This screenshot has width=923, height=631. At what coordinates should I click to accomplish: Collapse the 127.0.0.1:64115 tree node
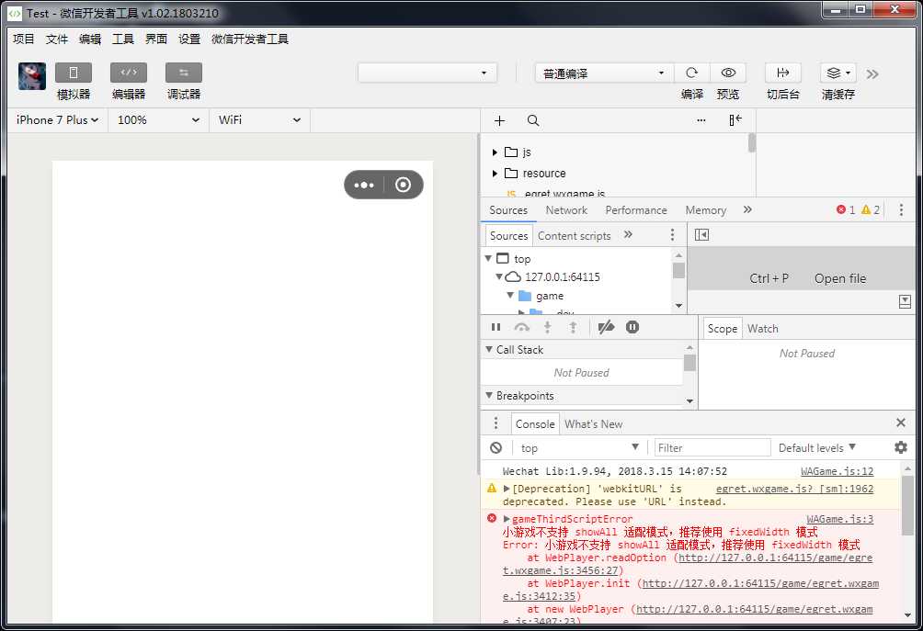click(498, 276)
